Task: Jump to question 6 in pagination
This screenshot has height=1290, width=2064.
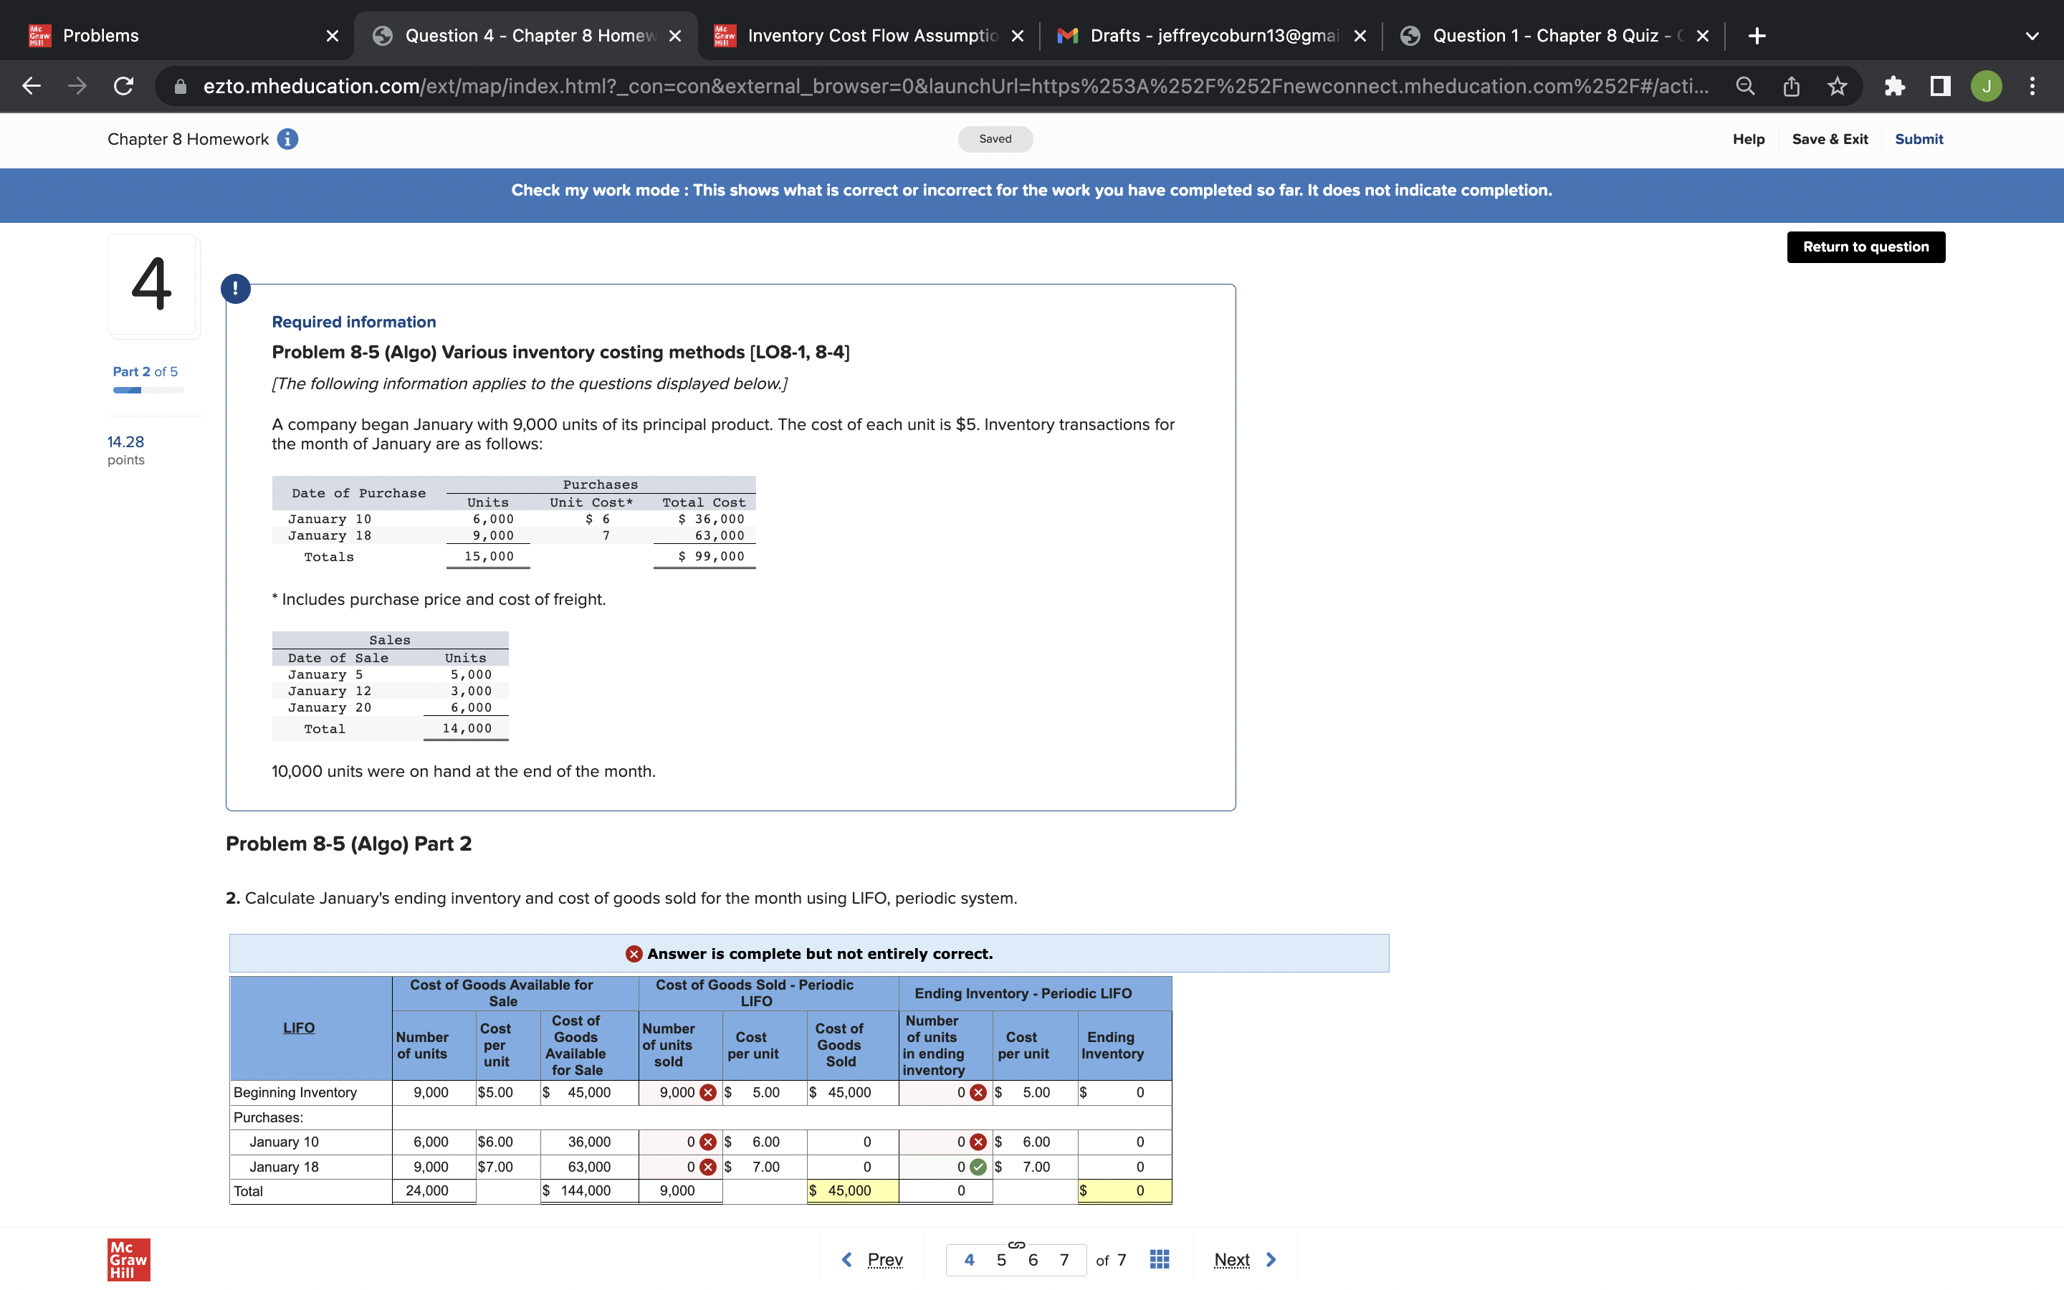Action: coord(1032,1259)
